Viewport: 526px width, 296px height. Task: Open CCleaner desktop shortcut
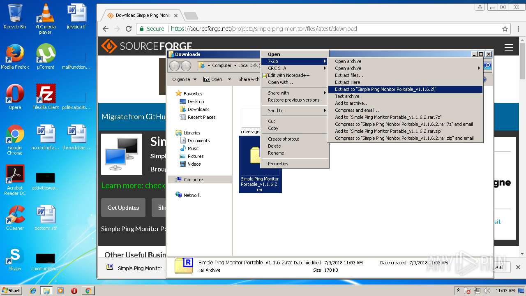(x=15, y=218)
